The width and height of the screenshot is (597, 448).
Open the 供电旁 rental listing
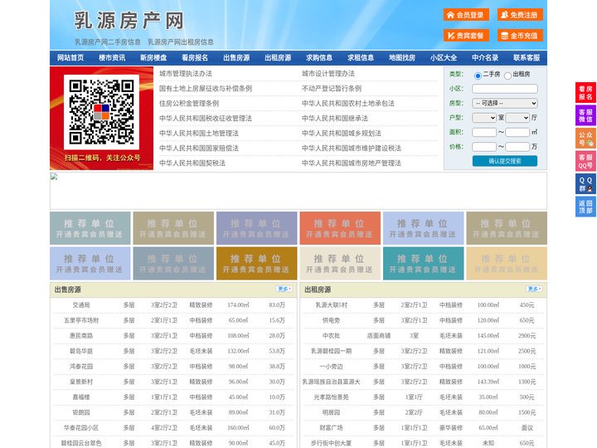tap(331, 320)
